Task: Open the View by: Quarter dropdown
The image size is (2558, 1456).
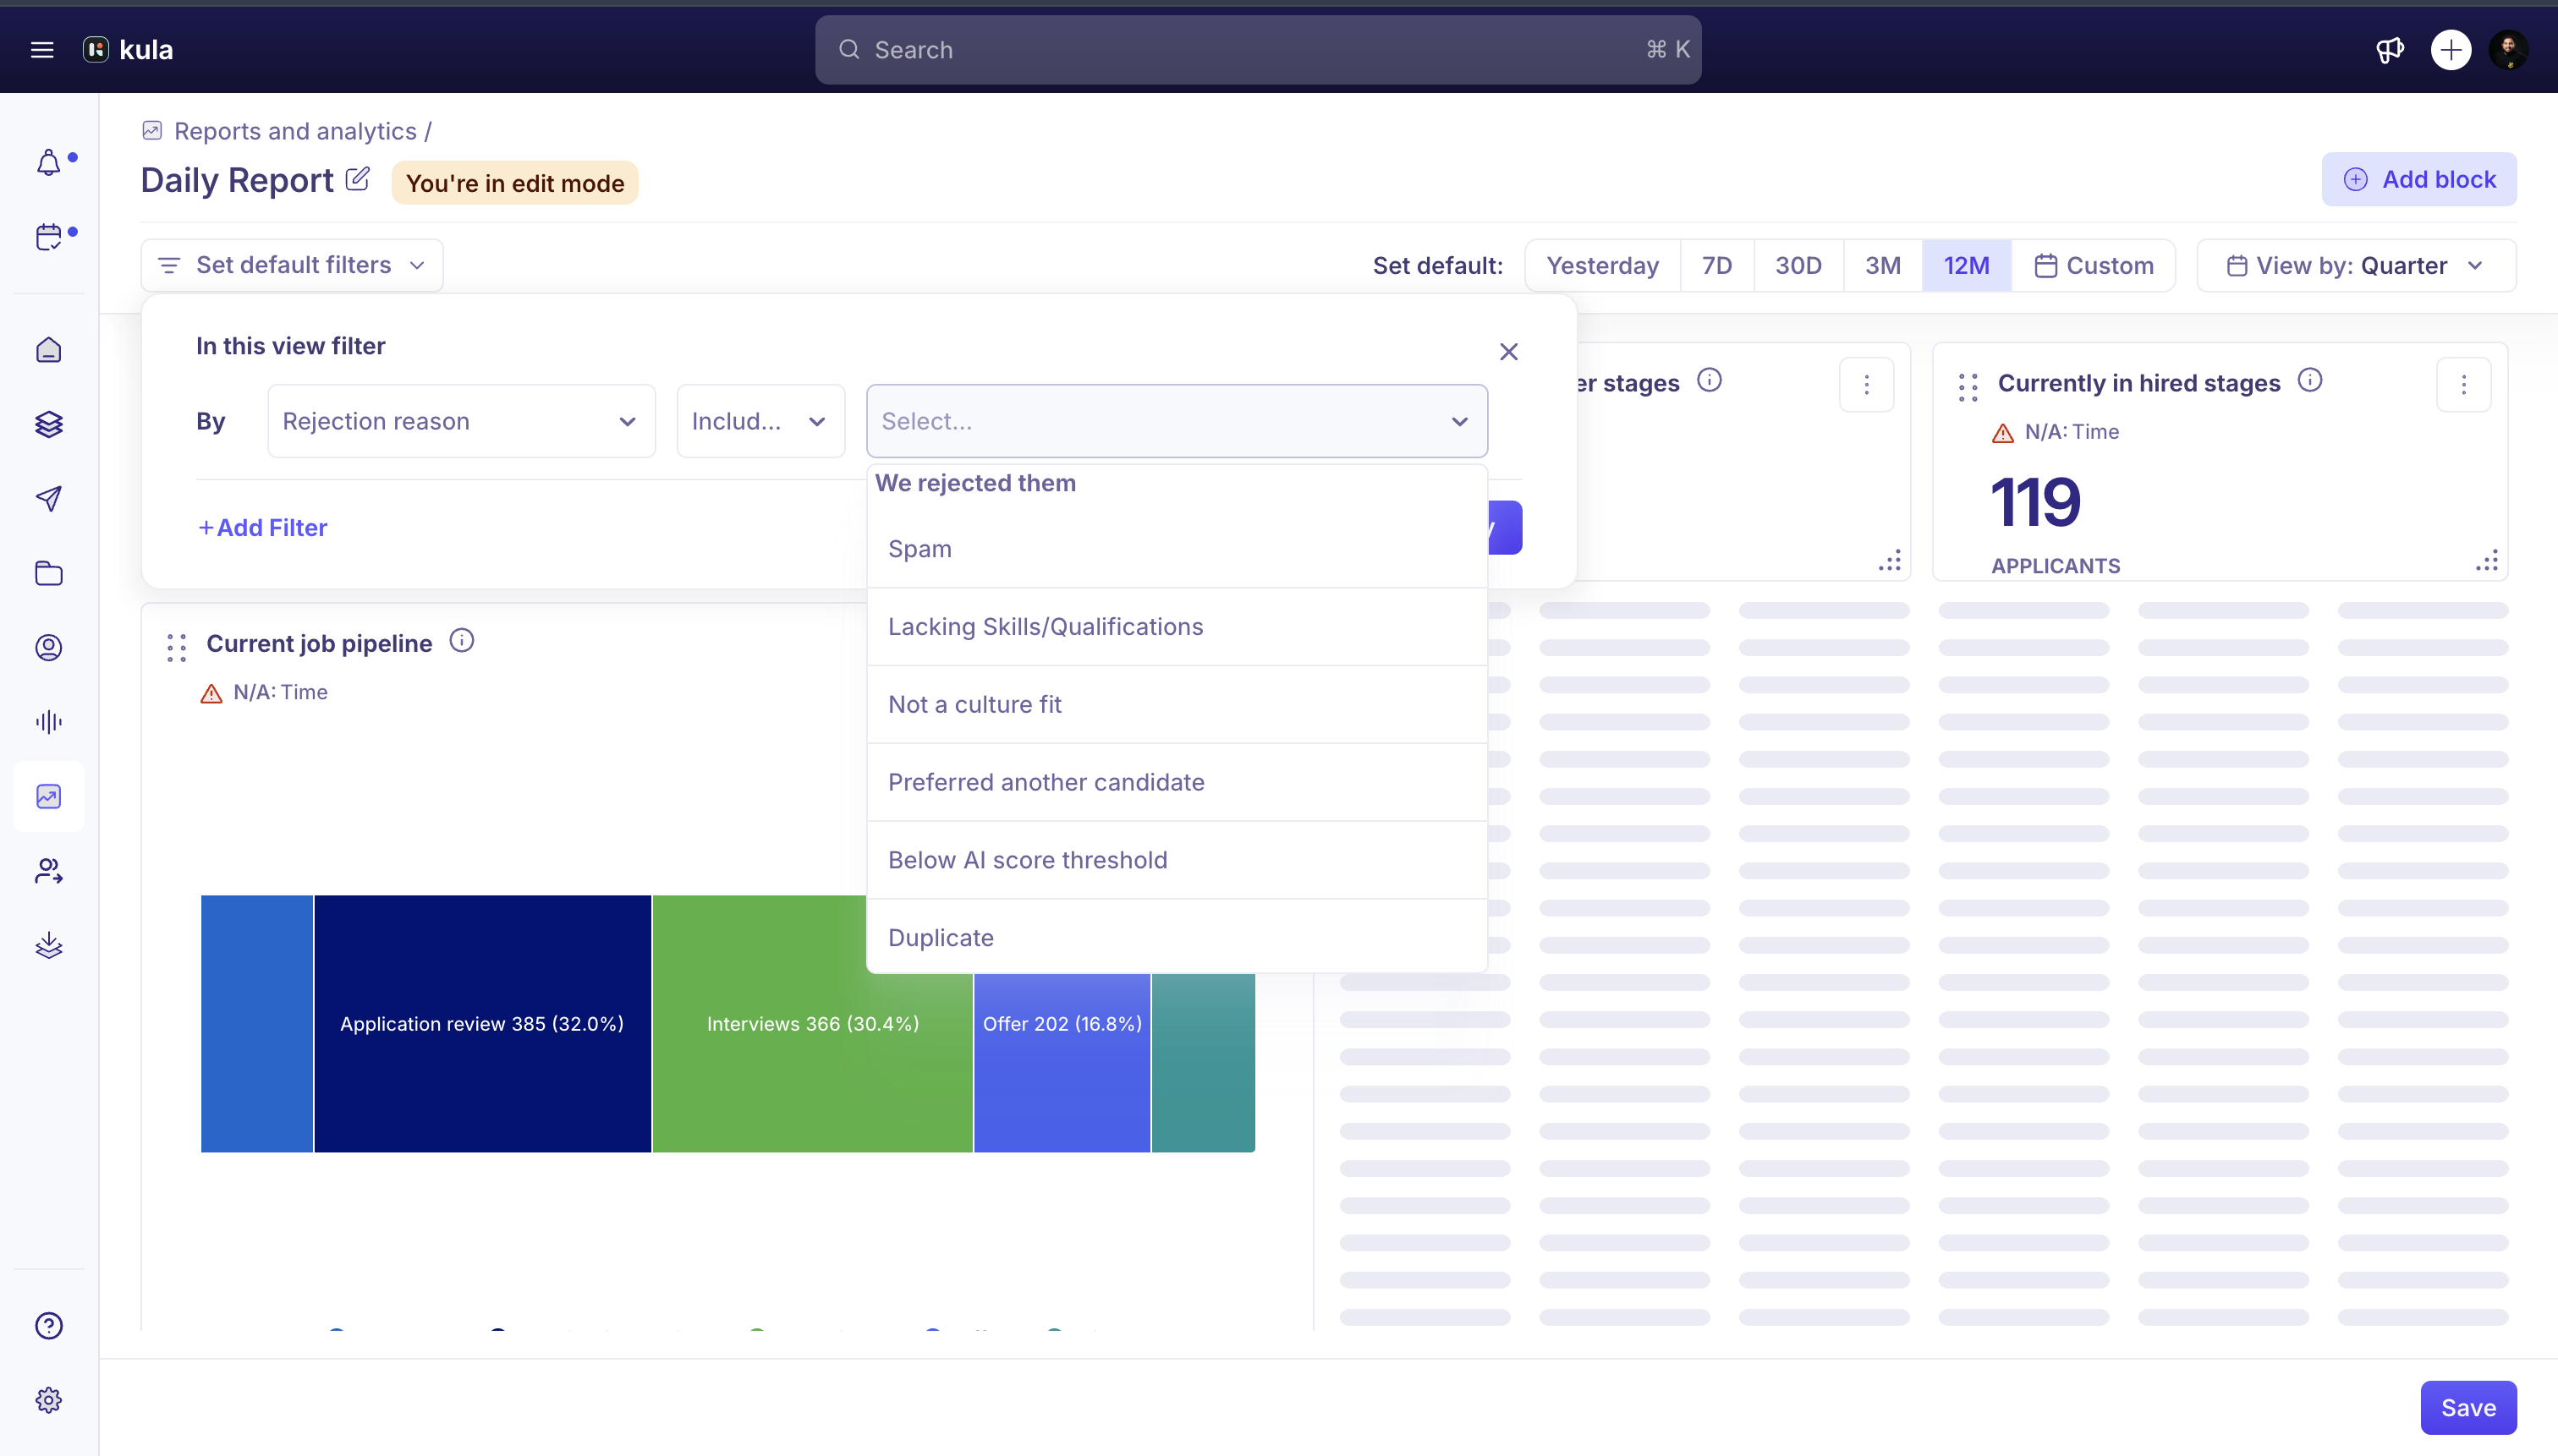Action: tap(2356, 265)
